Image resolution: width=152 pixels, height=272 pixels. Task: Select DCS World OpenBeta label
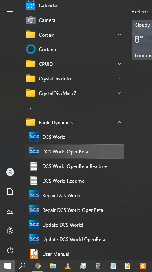click(x=65, y=151)
